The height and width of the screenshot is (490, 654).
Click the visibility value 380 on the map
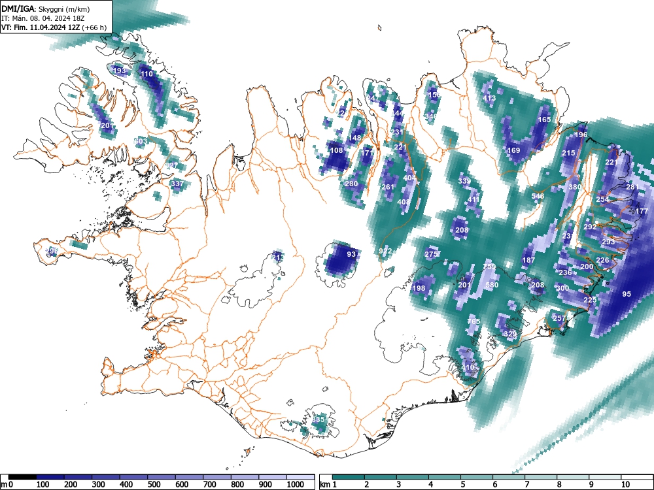pos(575,187)
